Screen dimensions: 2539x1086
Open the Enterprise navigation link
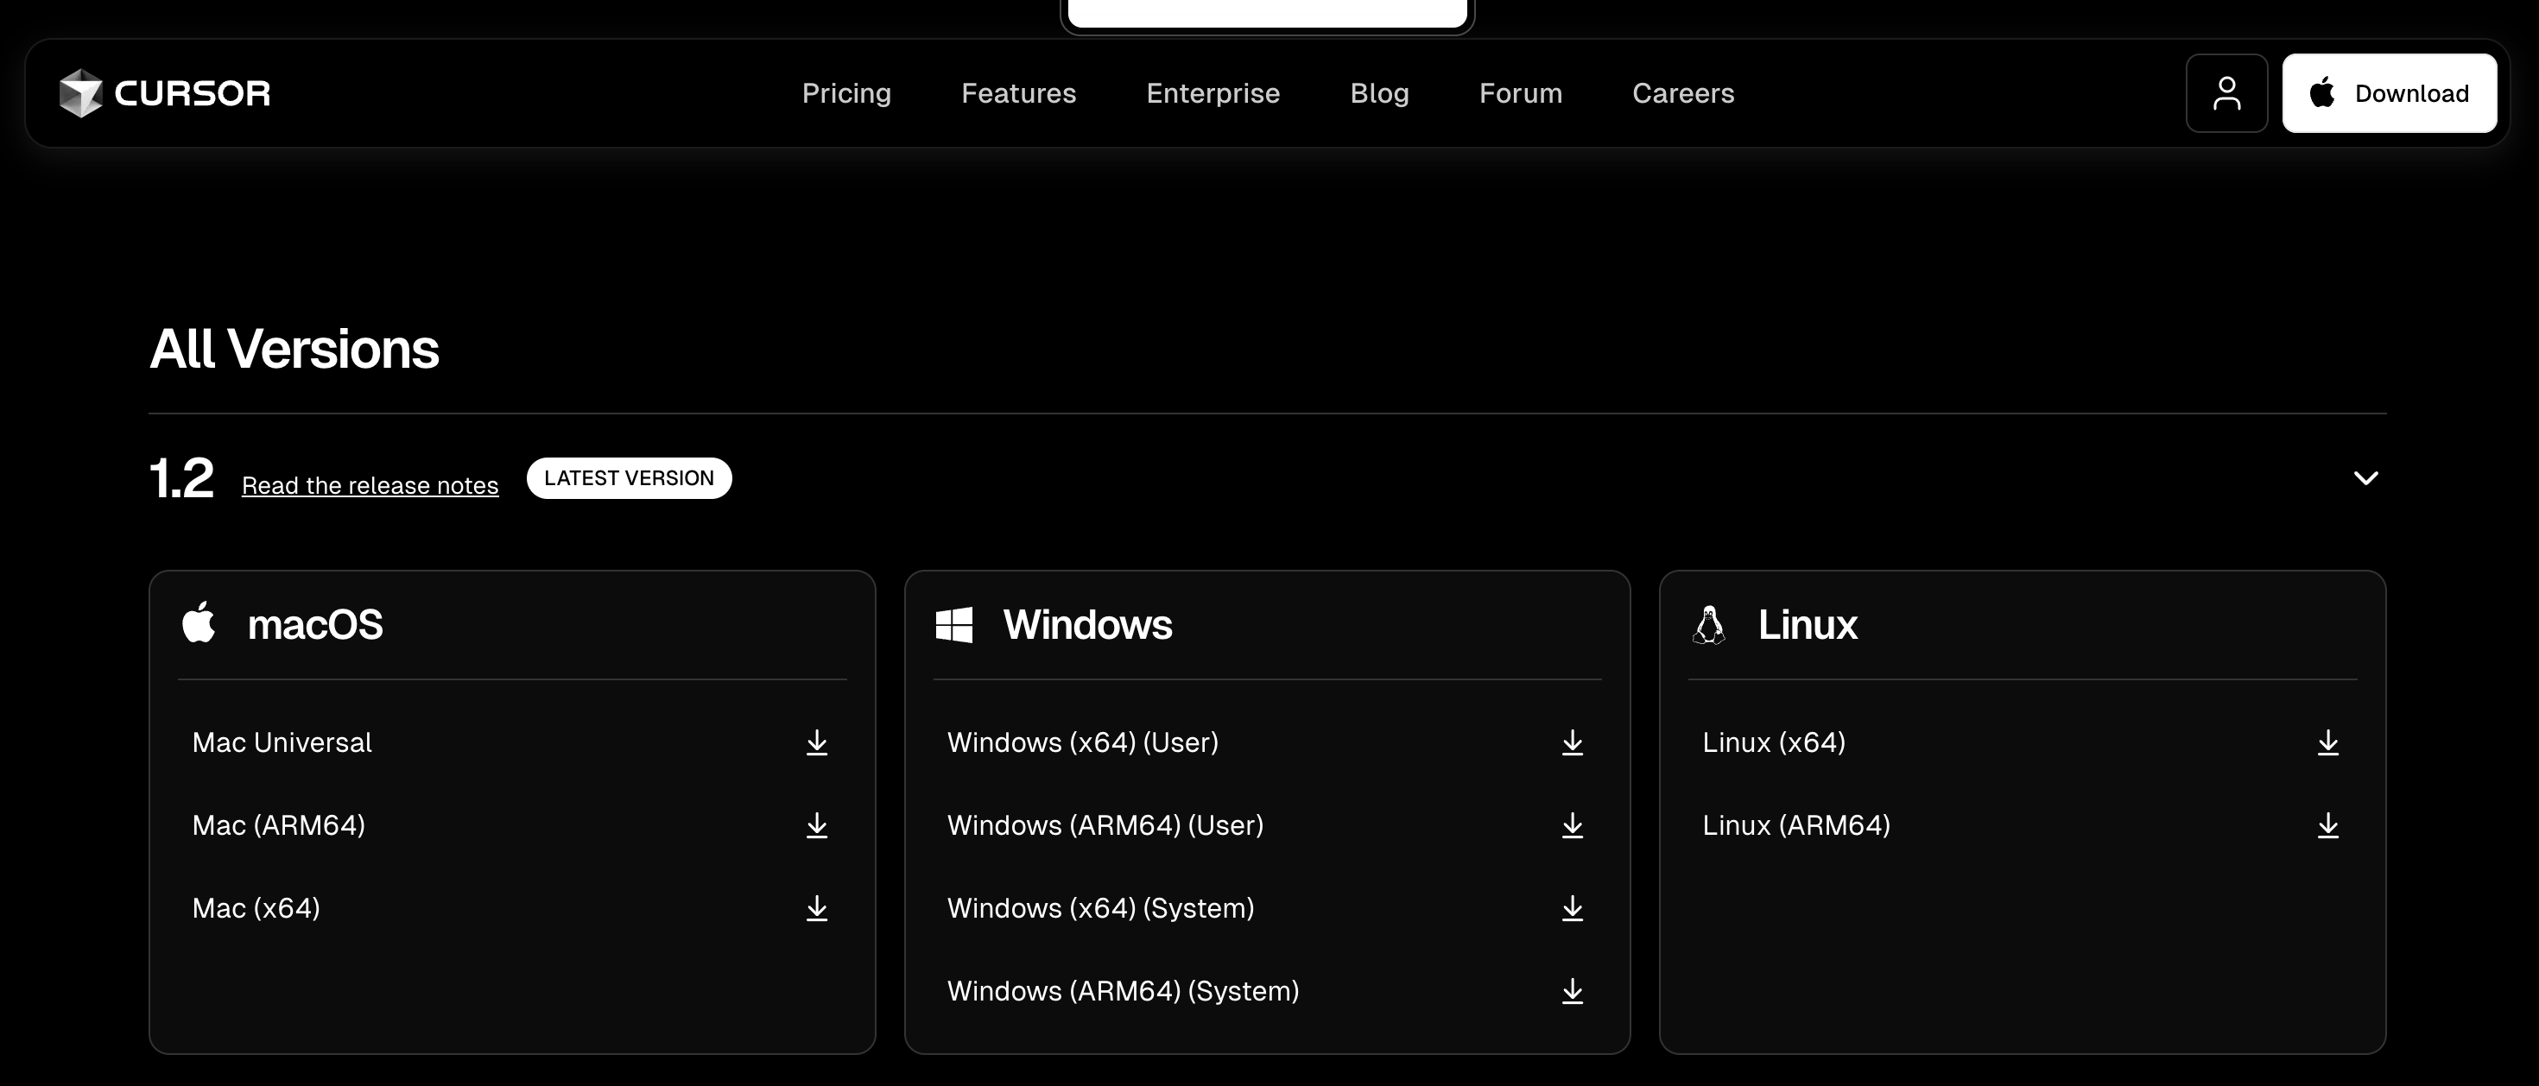coord(1213,93)
